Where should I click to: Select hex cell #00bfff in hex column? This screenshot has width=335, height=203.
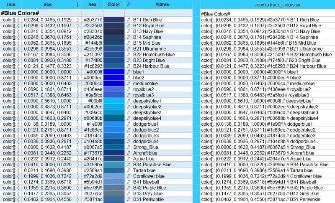click(92, 101)
